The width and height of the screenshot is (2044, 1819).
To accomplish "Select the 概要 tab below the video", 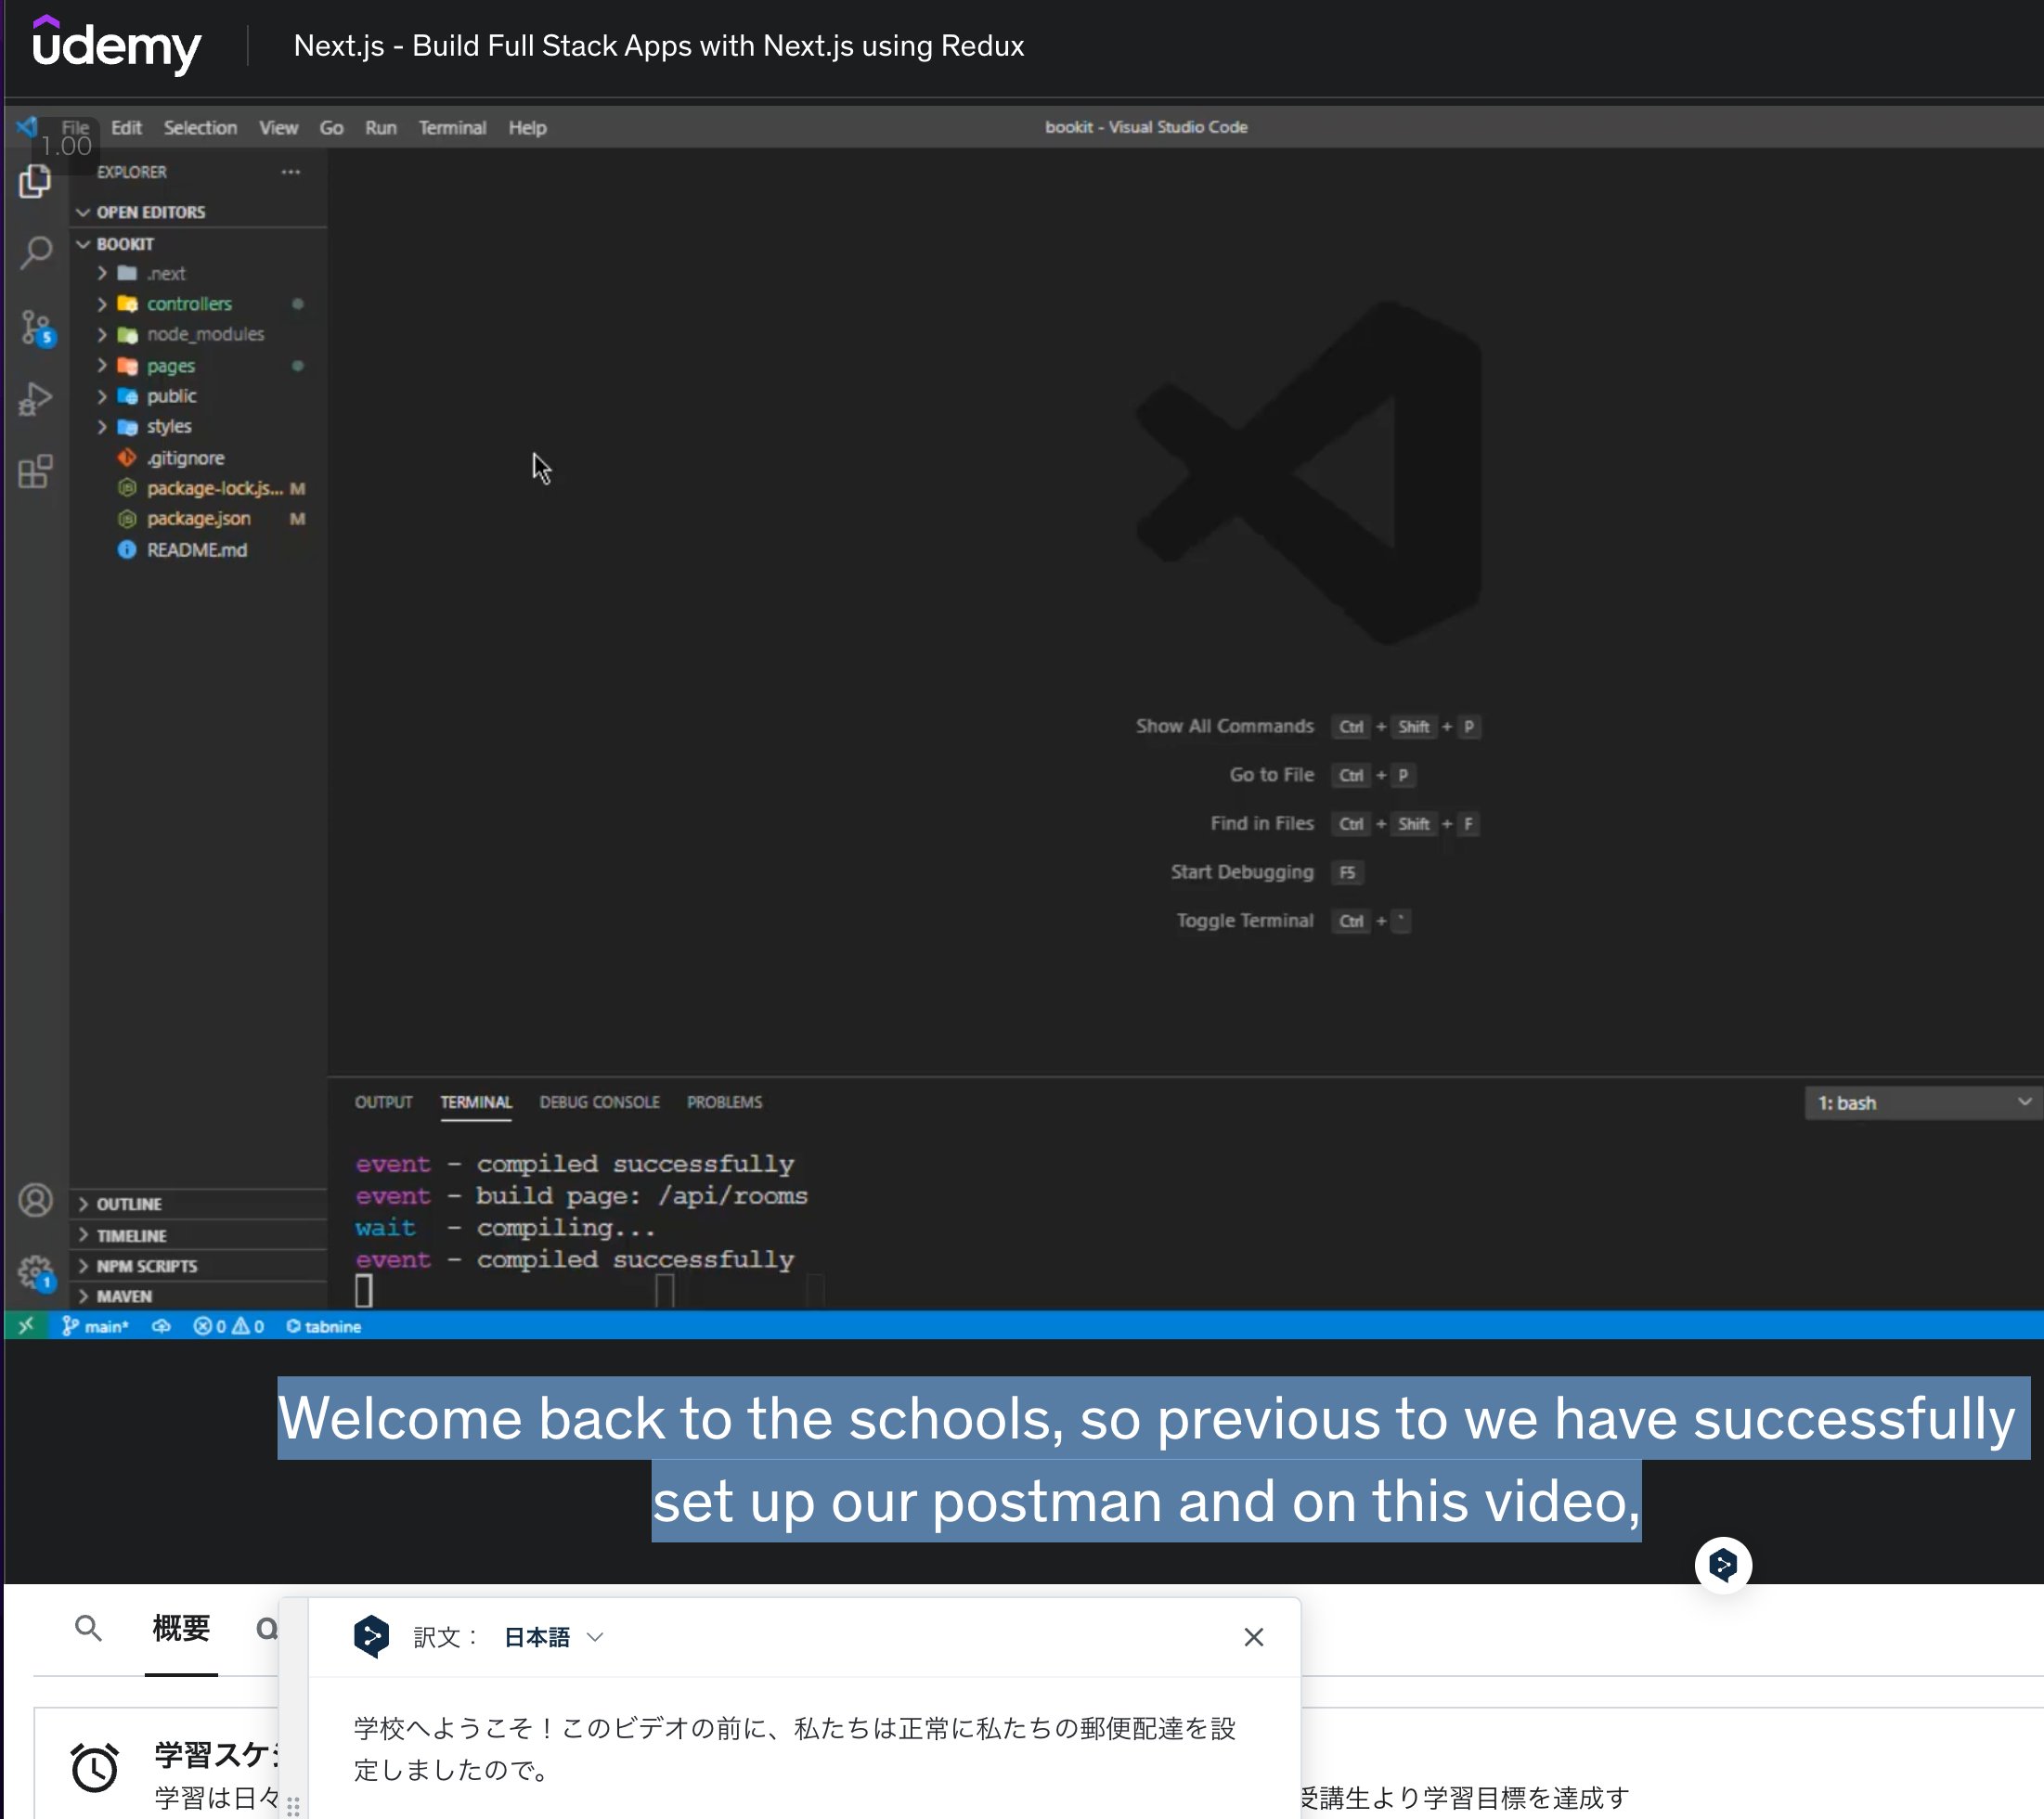I will (x=181, y=1629).
